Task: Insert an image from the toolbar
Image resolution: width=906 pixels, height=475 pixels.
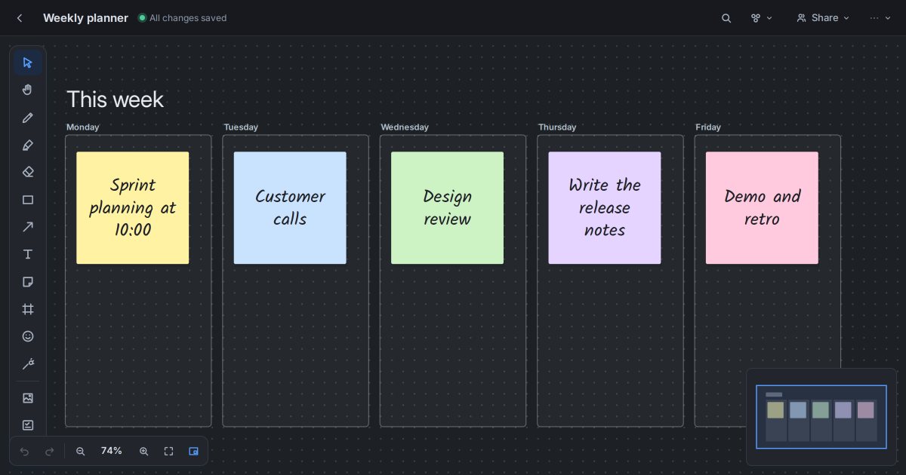Action: (x=28, y=397)
